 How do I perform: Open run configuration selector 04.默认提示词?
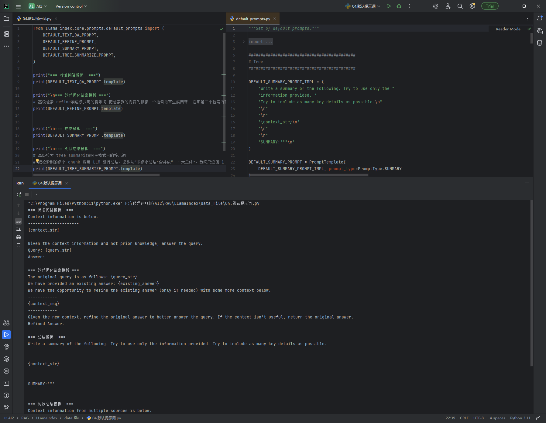[363, 6]
